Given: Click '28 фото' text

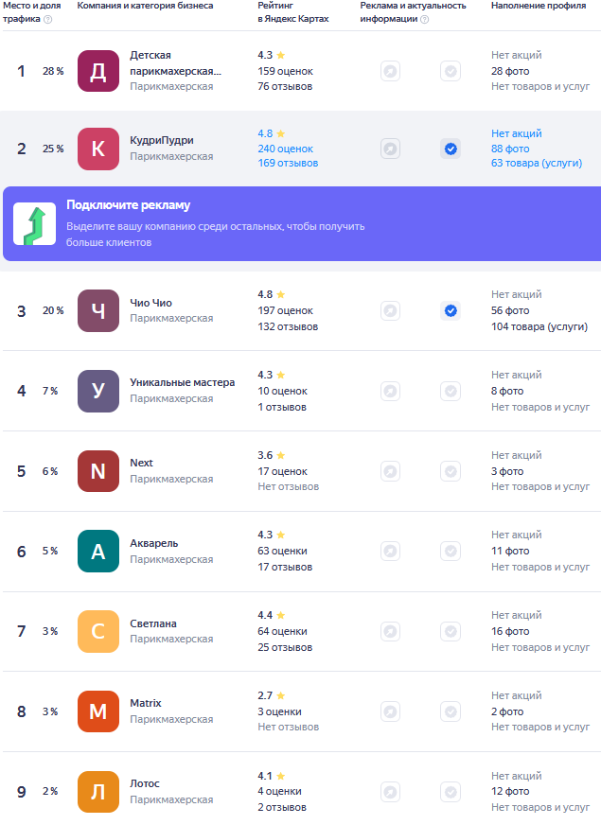Looking at the screenshot, I should click(x=510, y=72).
